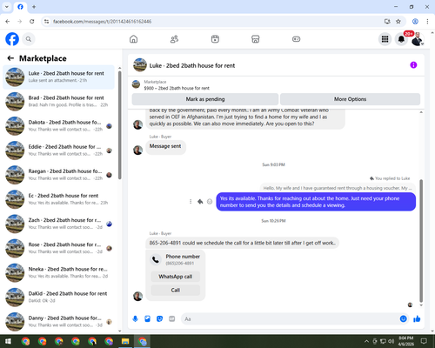This screenshot has height=348, width=435.
Task: Click the browser back button
Action: tap(8, 22)
